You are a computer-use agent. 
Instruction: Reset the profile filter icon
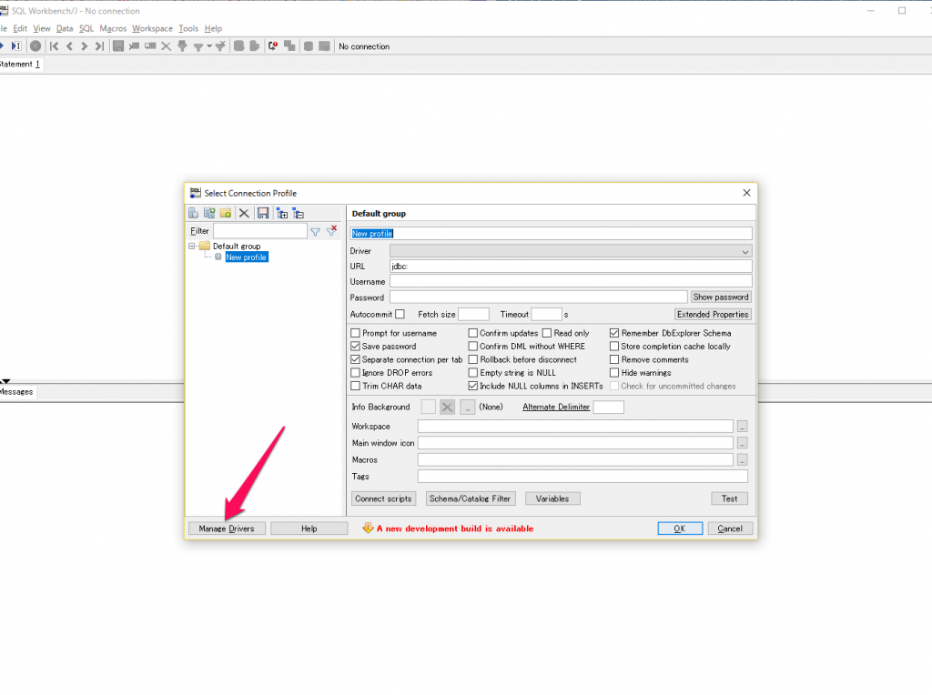[331, 230]
